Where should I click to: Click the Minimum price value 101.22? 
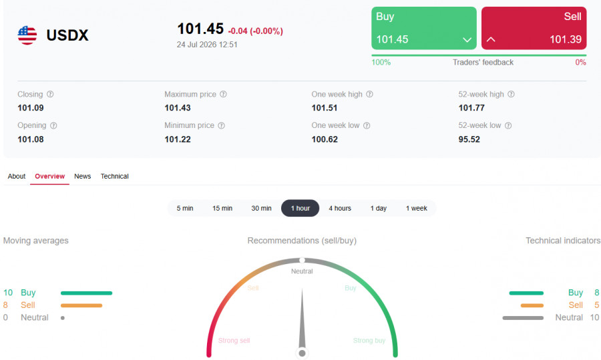(178, 139)
